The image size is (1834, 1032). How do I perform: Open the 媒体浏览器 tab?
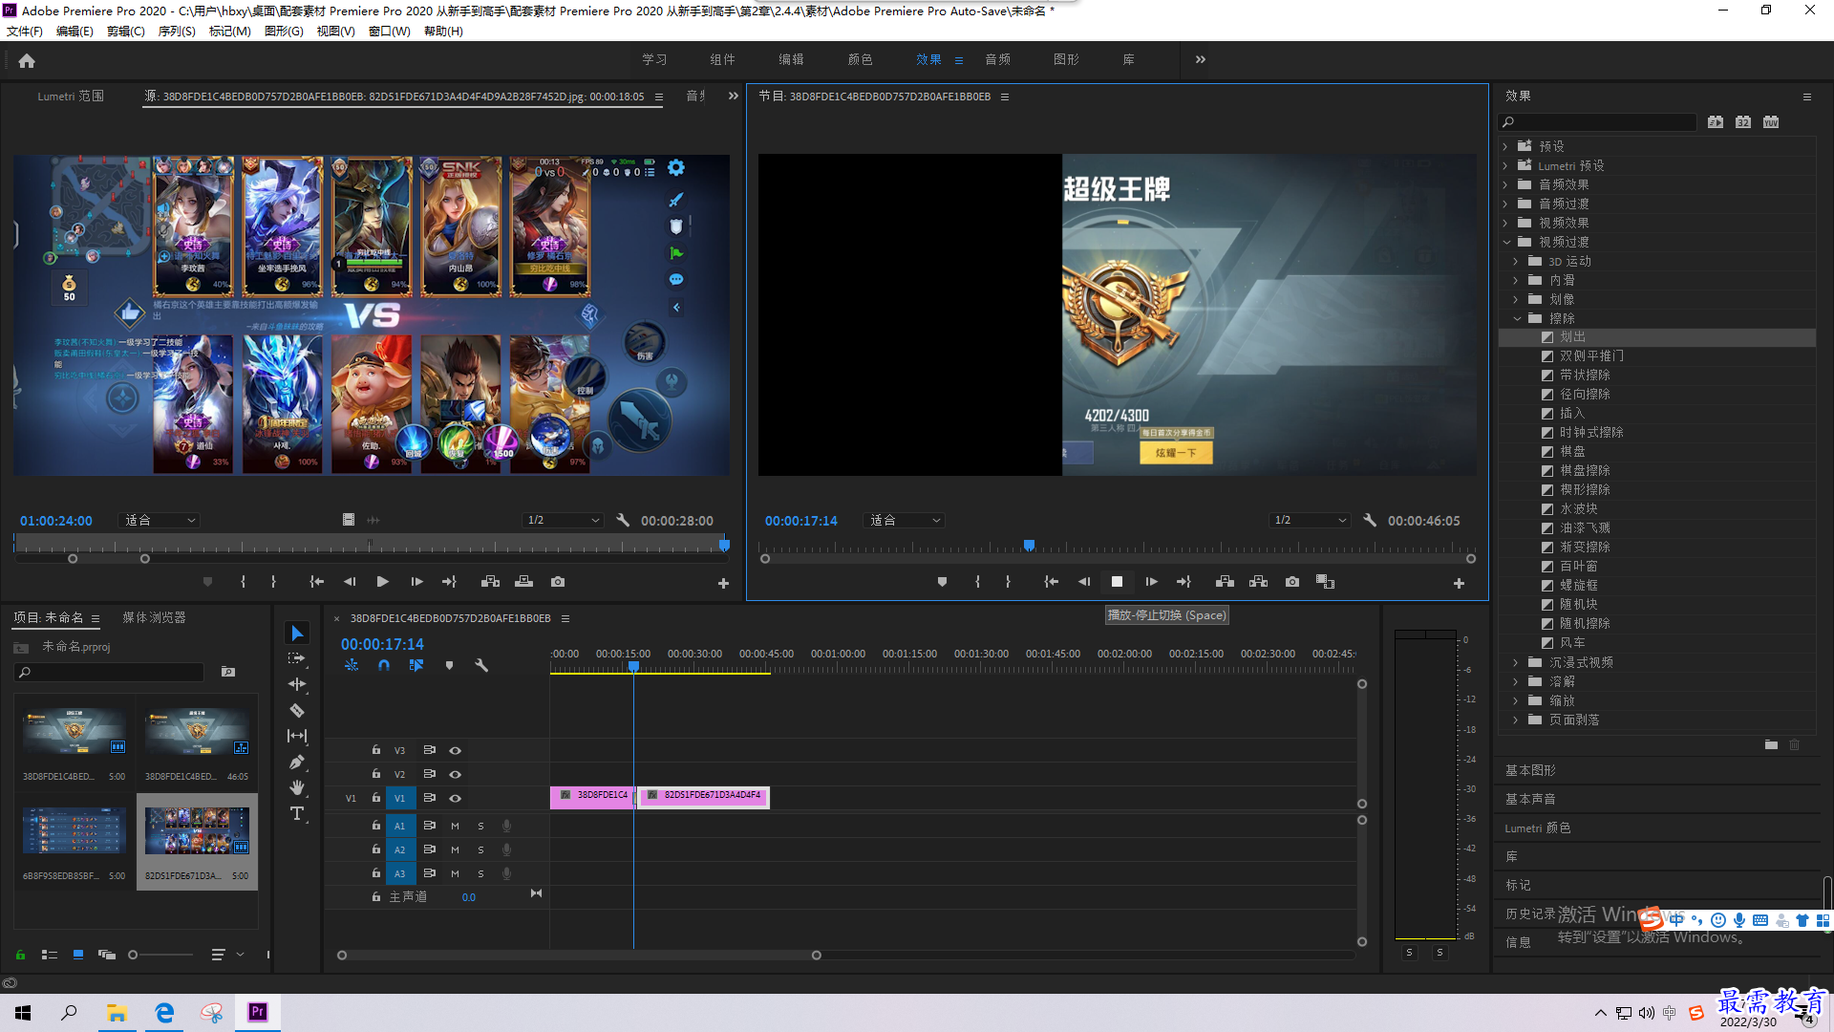[x=154, y=617]
